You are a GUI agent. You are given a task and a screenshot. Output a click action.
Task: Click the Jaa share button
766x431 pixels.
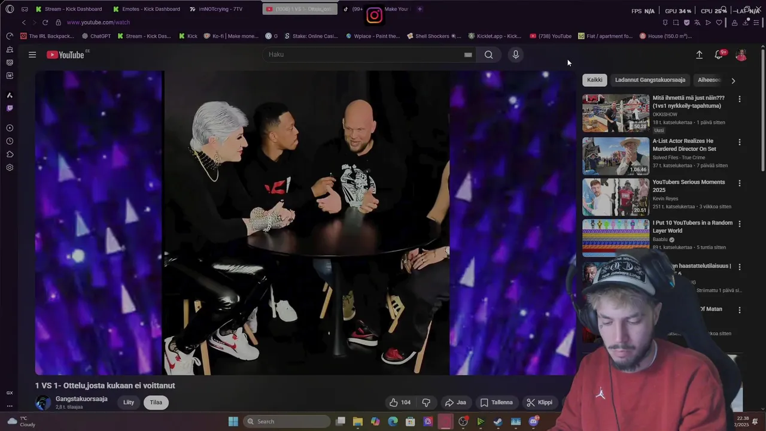[455, 402]
